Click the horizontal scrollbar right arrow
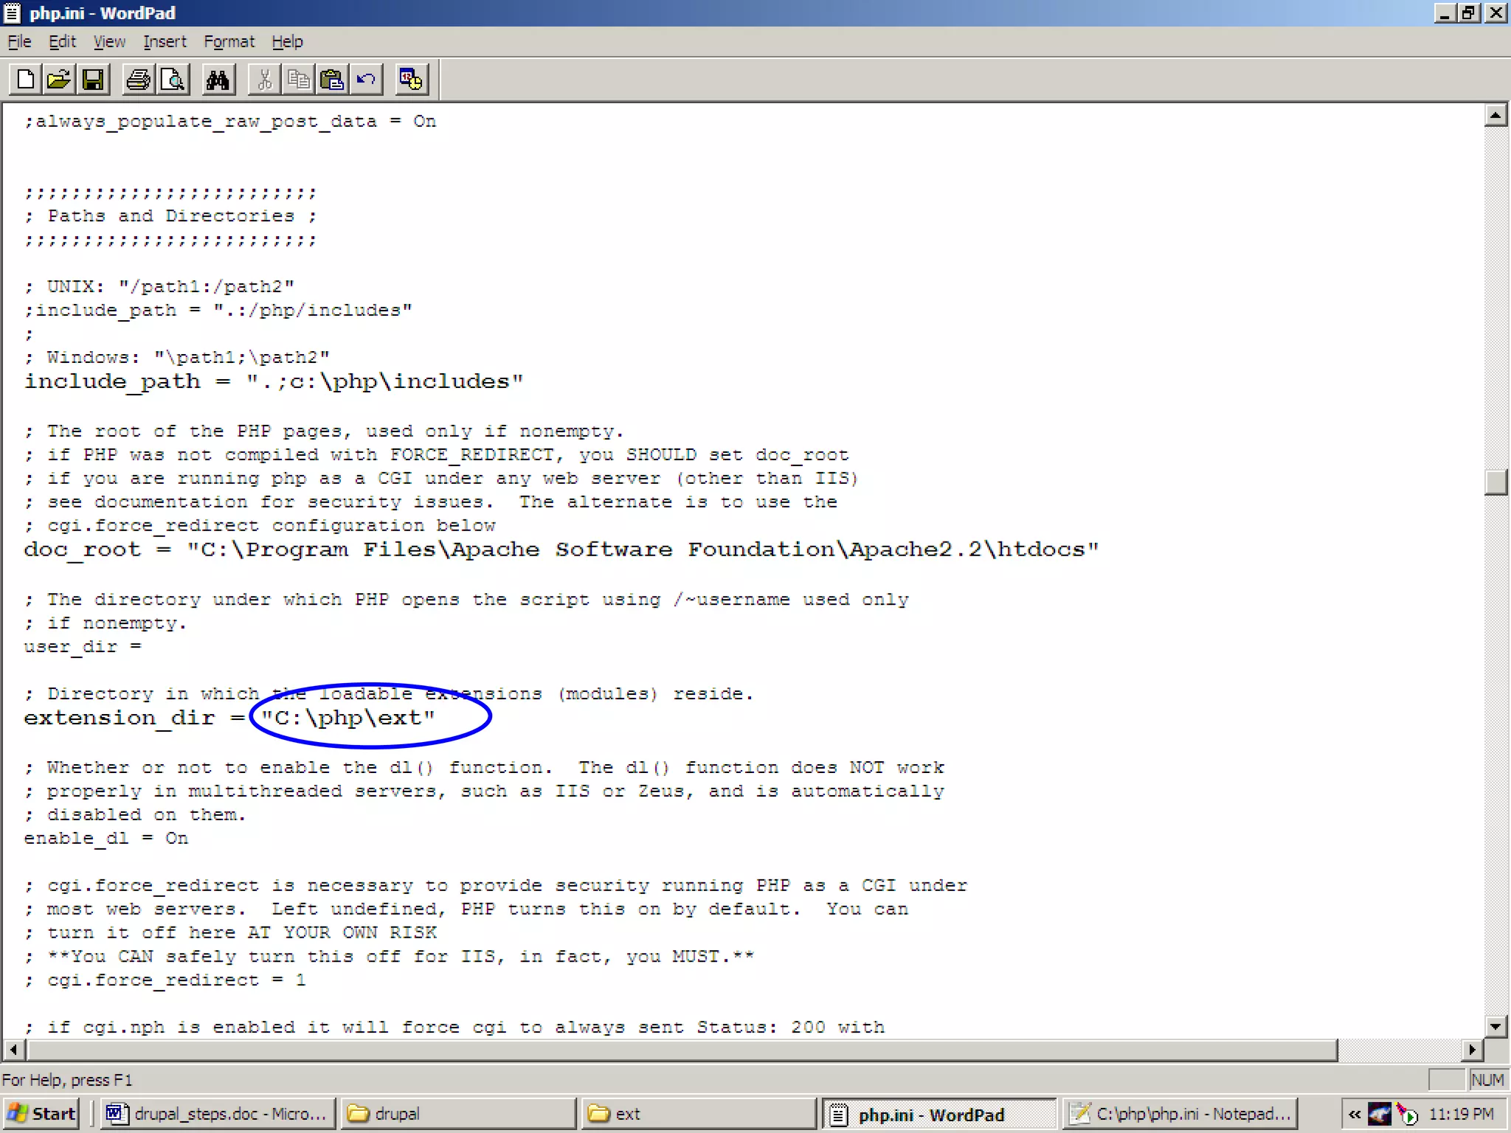The width and height of the screenshot is (1511, 1133). pyautogui.click(x=1472, y=1050)
